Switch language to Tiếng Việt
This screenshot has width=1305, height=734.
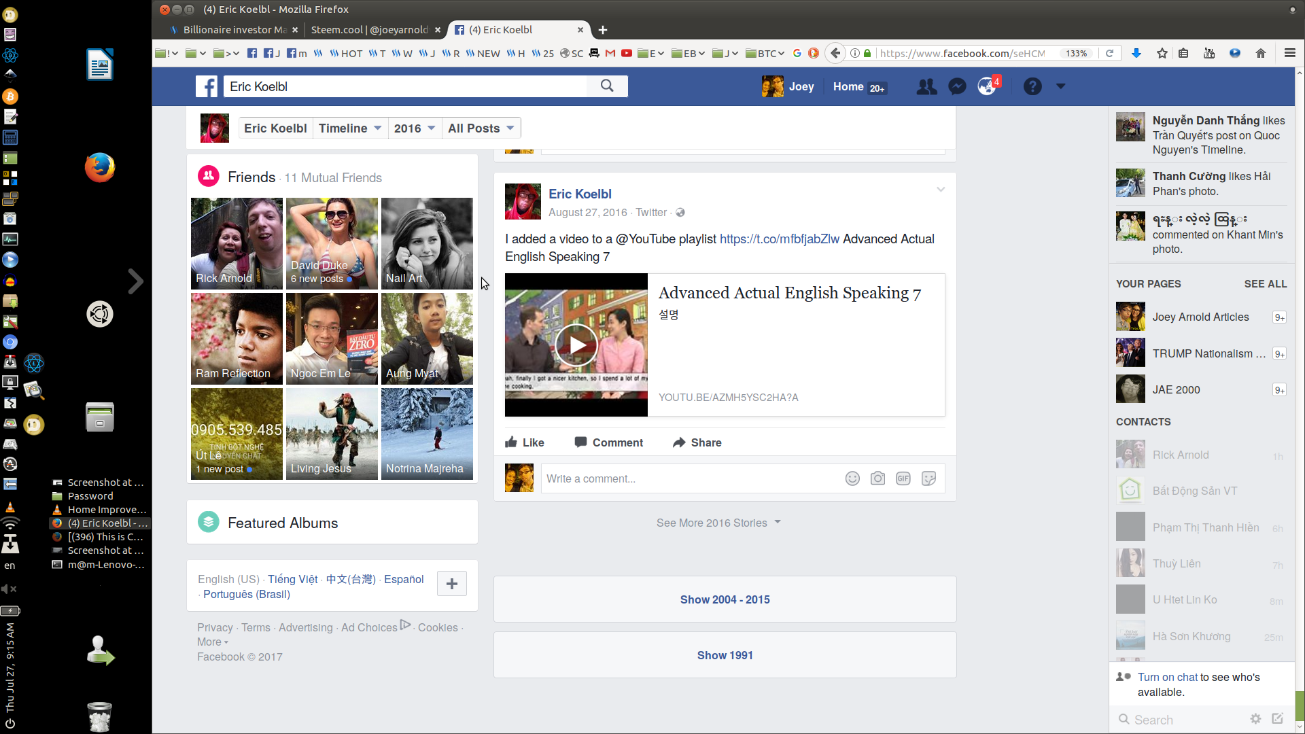click(292, 579)
